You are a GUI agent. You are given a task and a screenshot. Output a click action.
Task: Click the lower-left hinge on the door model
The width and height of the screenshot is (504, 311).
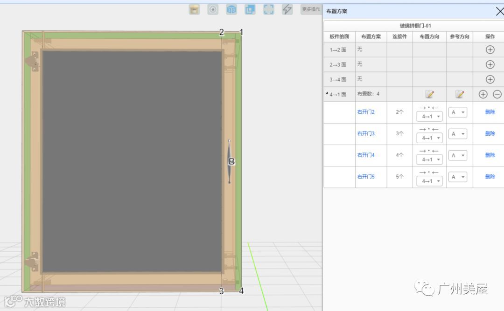(32, 262)
